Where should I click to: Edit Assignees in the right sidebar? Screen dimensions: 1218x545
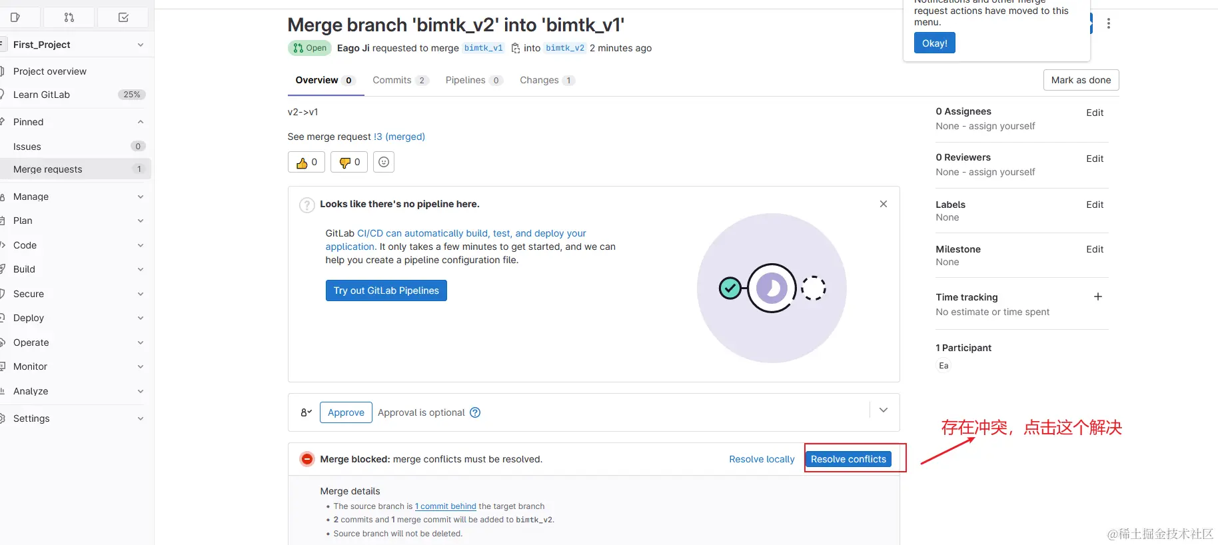coord(1095,113)
